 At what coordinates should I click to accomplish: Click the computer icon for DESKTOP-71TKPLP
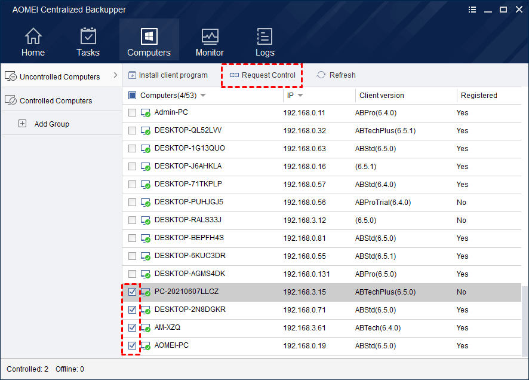click(x=146, y=184)
